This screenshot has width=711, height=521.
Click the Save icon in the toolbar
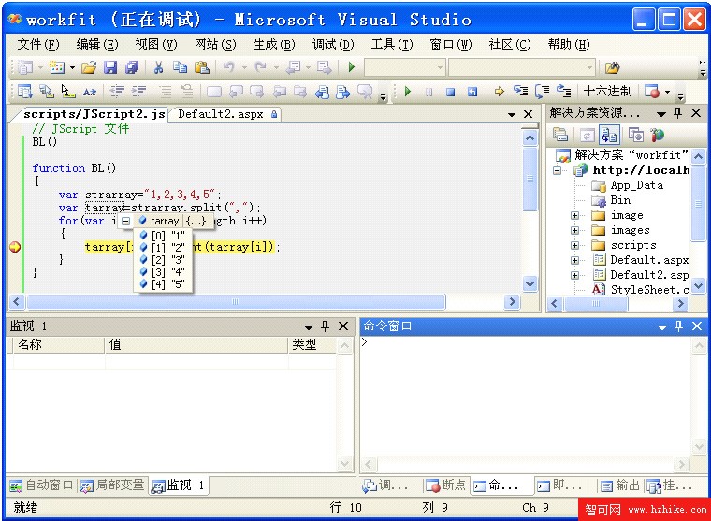[110, 67]
